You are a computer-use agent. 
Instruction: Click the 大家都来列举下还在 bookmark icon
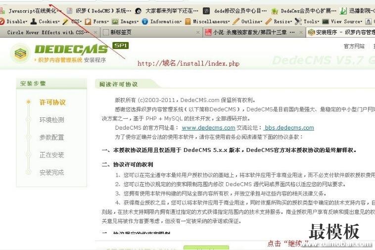138,11
